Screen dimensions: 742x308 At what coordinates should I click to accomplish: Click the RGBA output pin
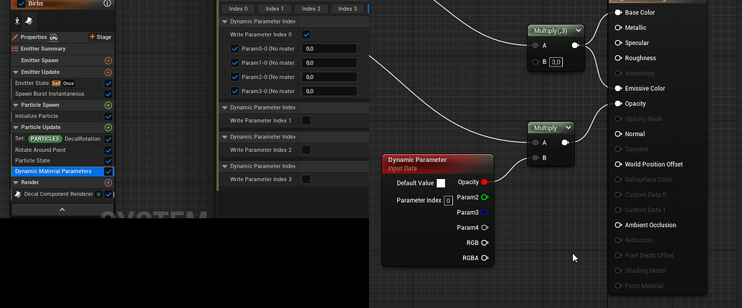tap(485, 258)
